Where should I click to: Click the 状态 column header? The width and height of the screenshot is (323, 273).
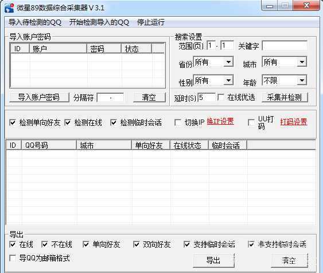137,49
